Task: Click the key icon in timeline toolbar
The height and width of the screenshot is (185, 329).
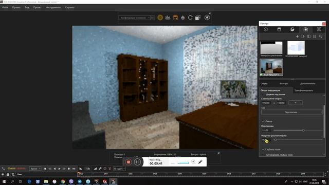Action: coord(100,169)
